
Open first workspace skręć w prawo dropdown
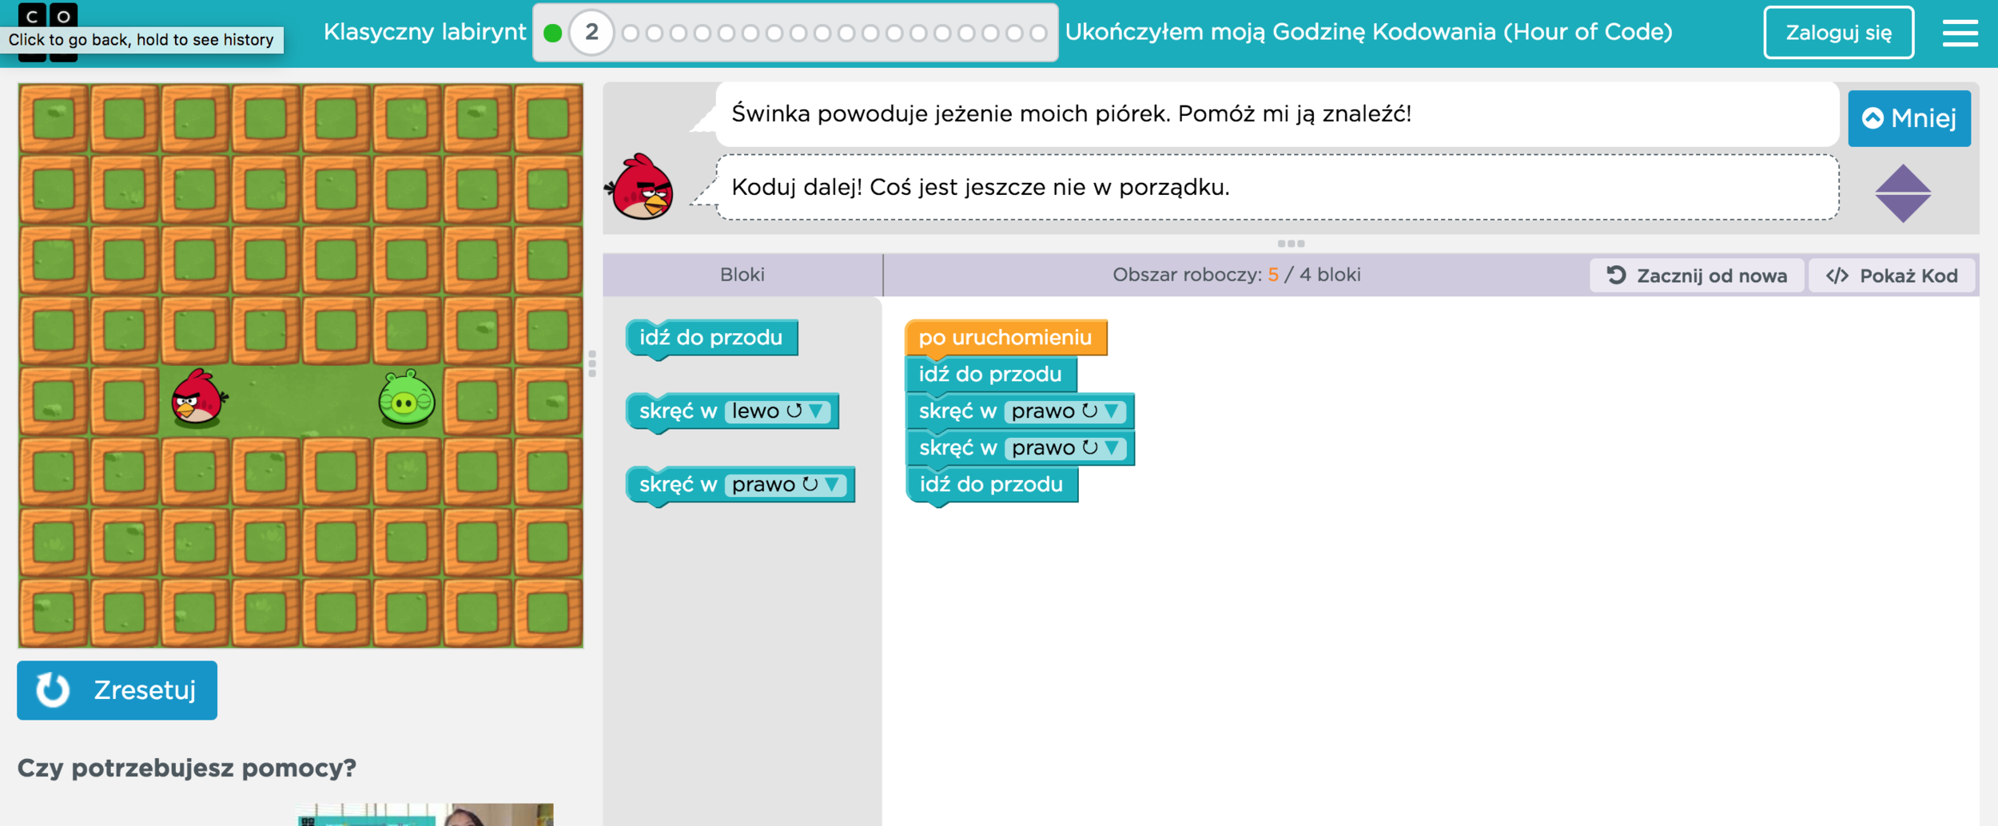click(1065, 411)
